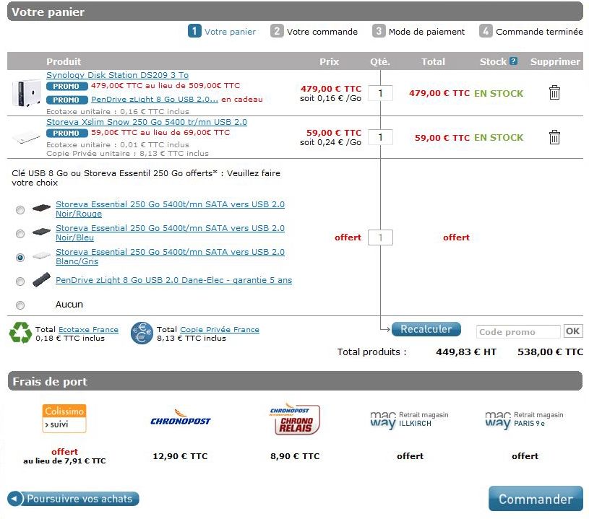Click the Commander button
589x519 pixels.
point(536,499)
